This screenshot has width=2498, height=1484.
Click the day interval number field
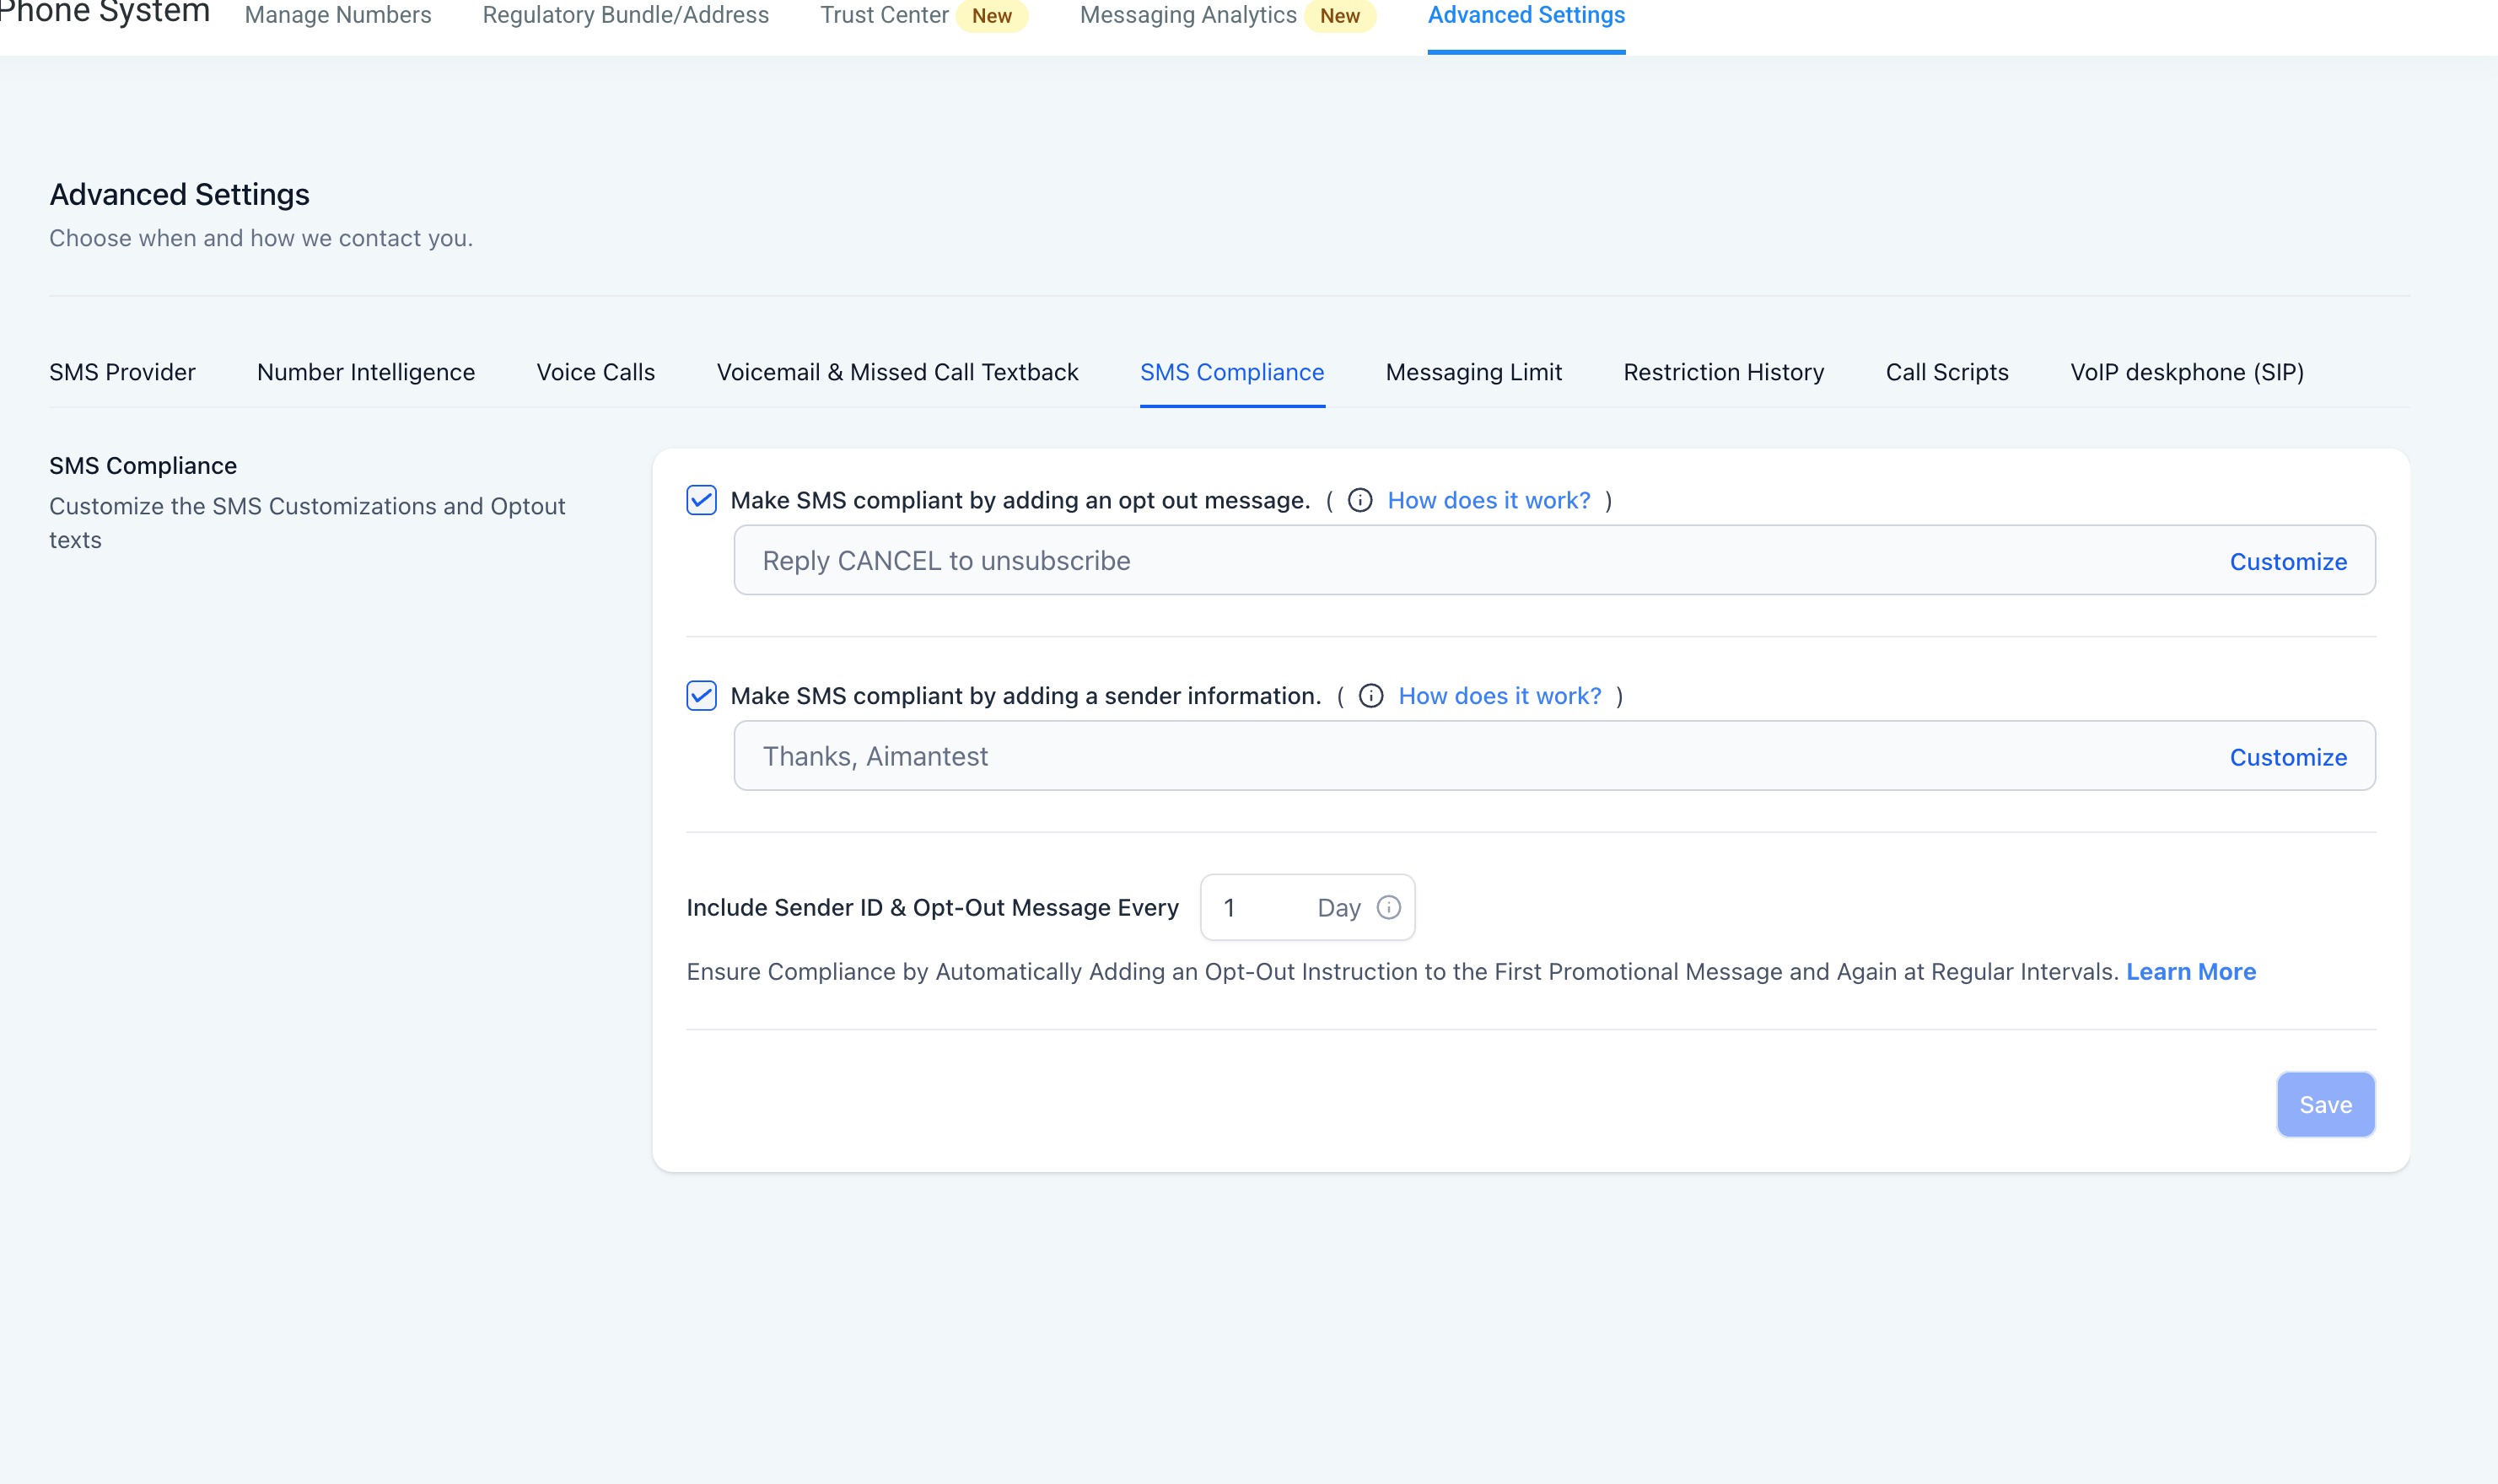click(1255, 907)
